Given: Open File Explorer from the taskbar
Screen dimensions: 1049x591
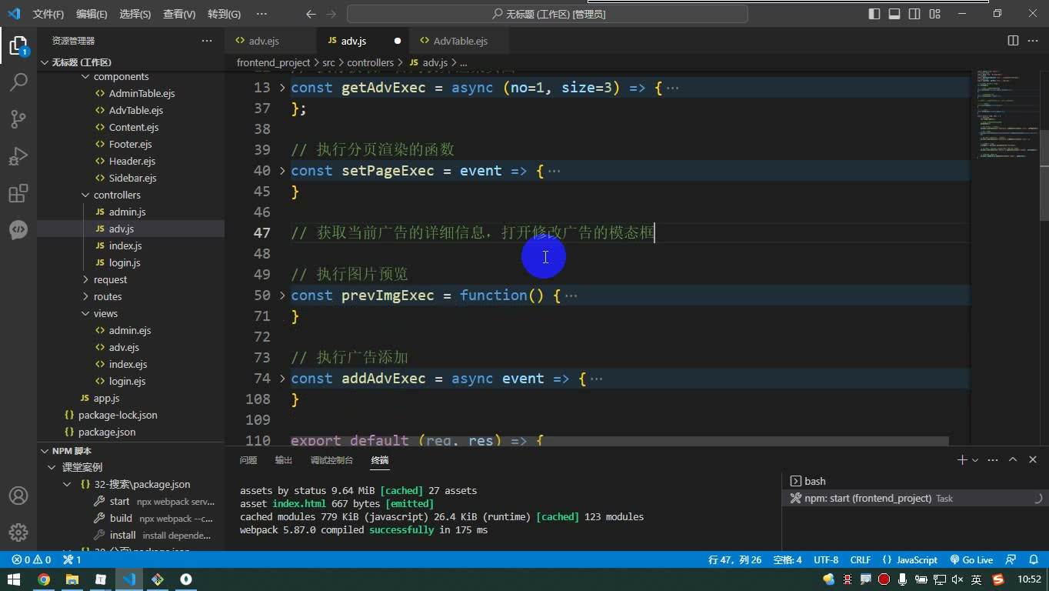Looking at the screenshot, I should (x=72, y=579).
